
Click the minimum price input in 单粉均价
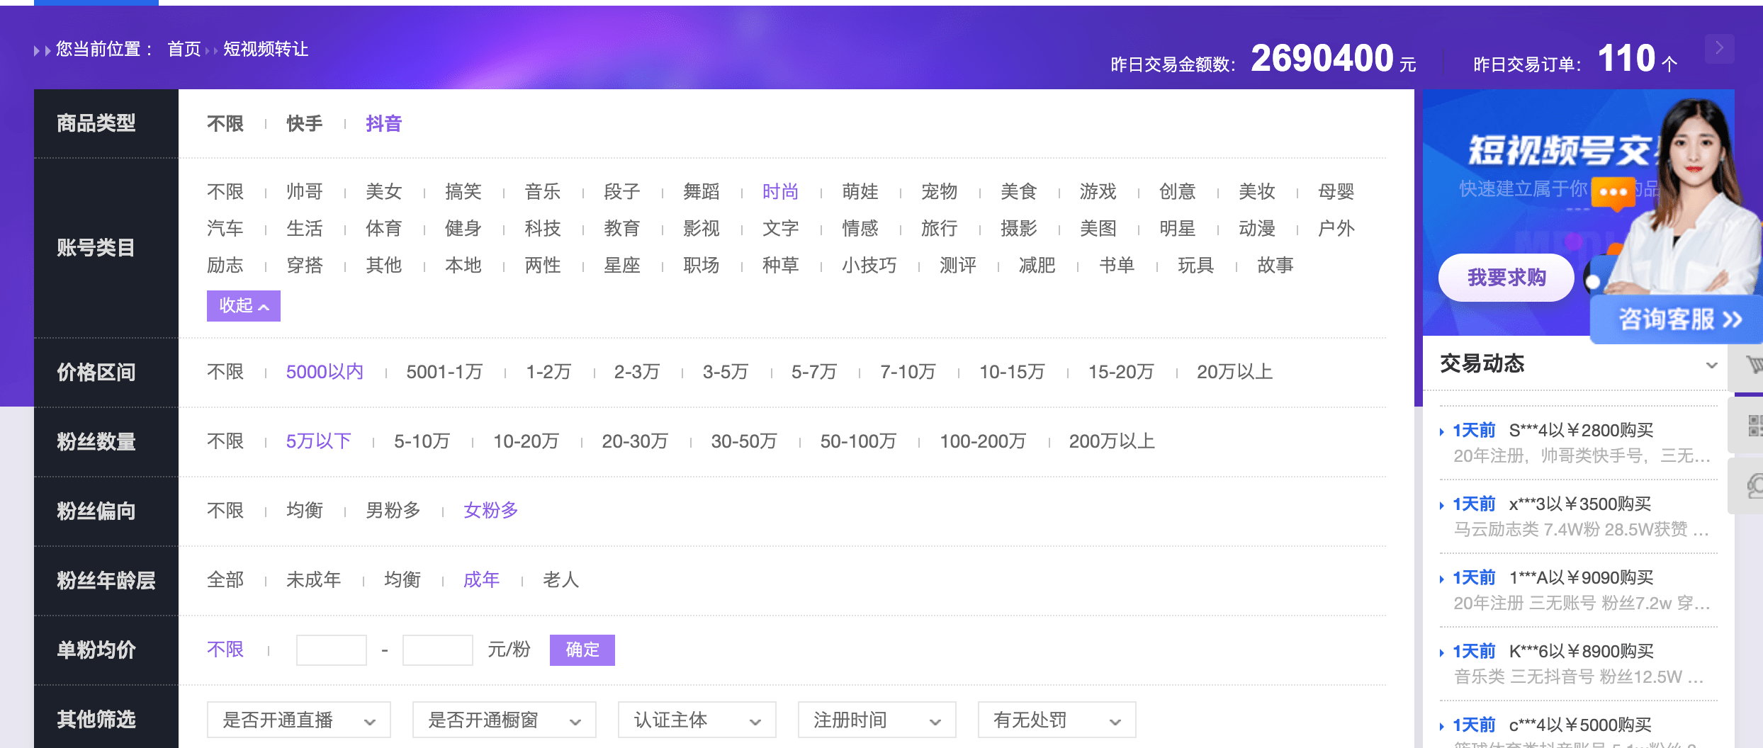tap(331, 650)
